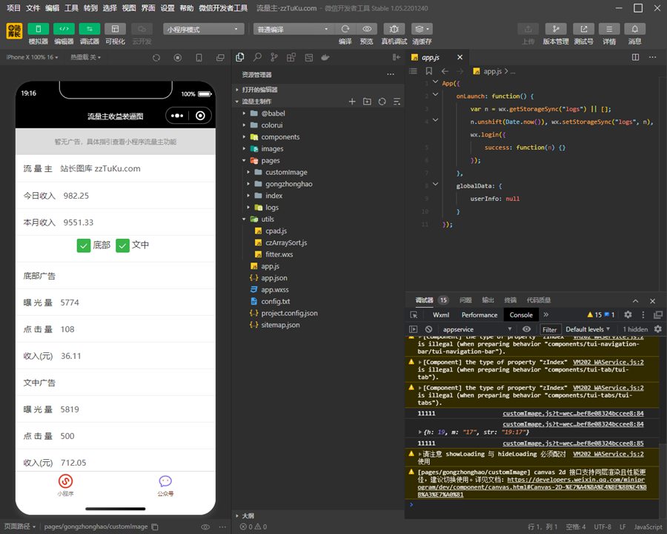Toggle the 模拟器 simulator panel button
The height and width of the screenshot is (534, 667).
[x=39, y=29]
